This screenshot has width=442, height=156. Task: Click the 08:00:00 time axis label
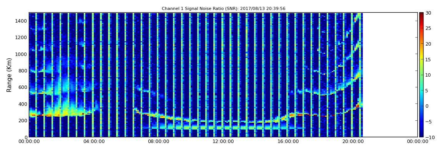pyautogui.click(x=158, y=142)
